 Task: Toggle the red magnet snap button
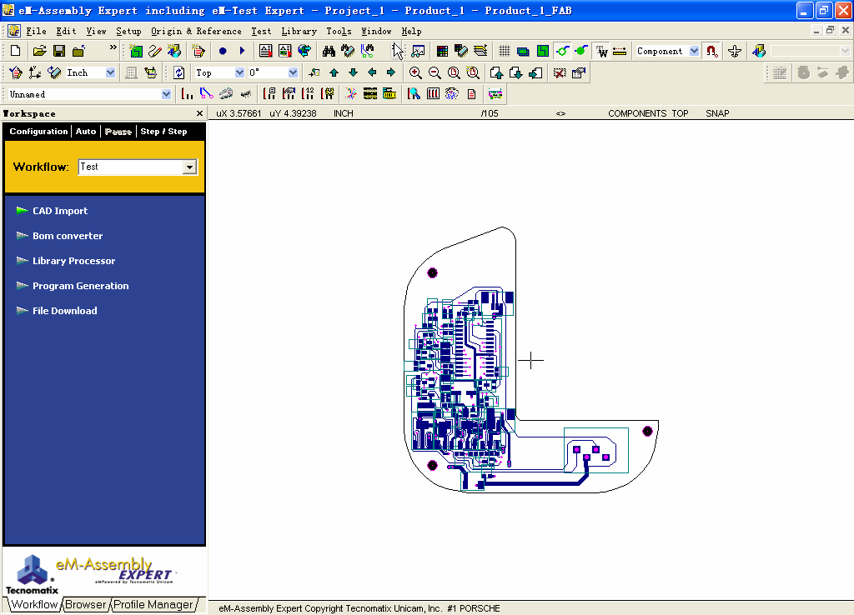(x=711, y=51)
